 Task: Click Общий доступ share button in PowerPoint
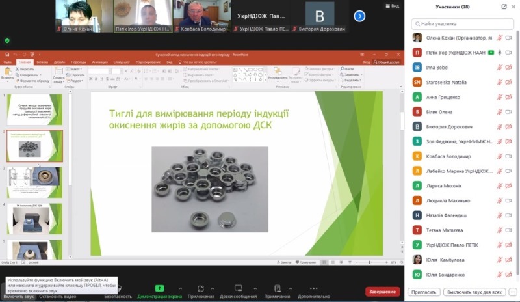387,62
